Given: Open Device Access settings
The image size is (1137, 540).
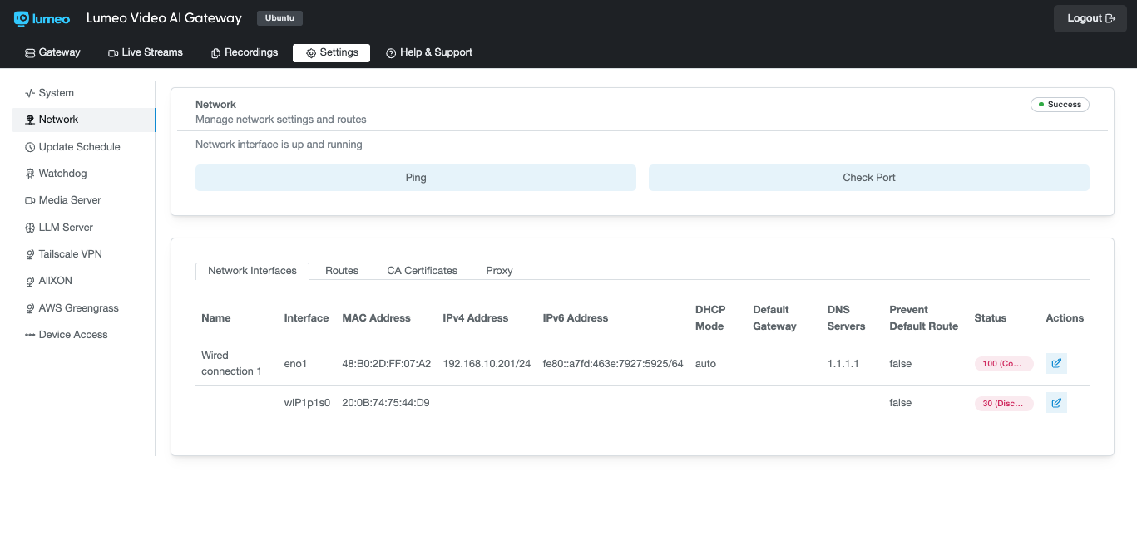Looking at the screenshot, I should [83, 335].
